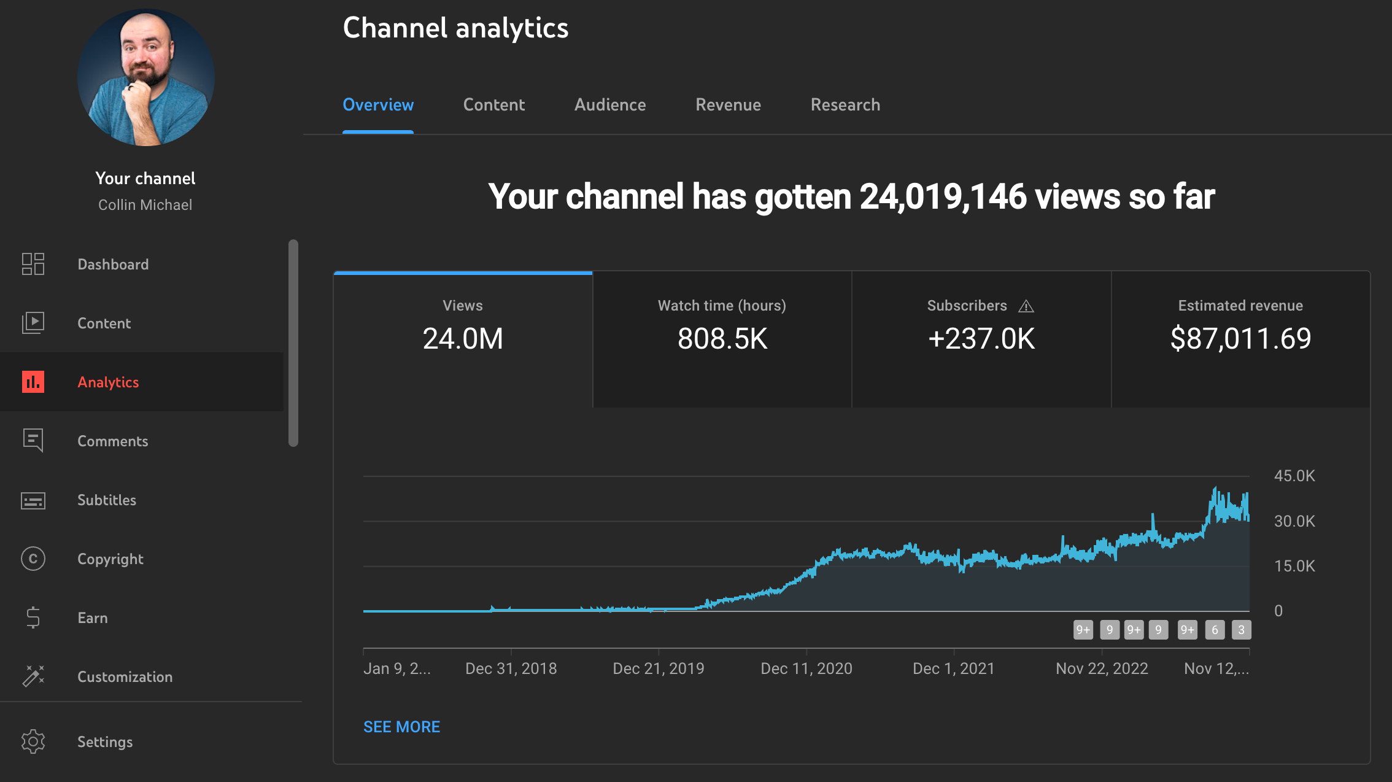Image resolution: width=1392 pixels, height=782 pixels.
Task: Click the red Analytics bar-chart icon
Action: (33, 382)
